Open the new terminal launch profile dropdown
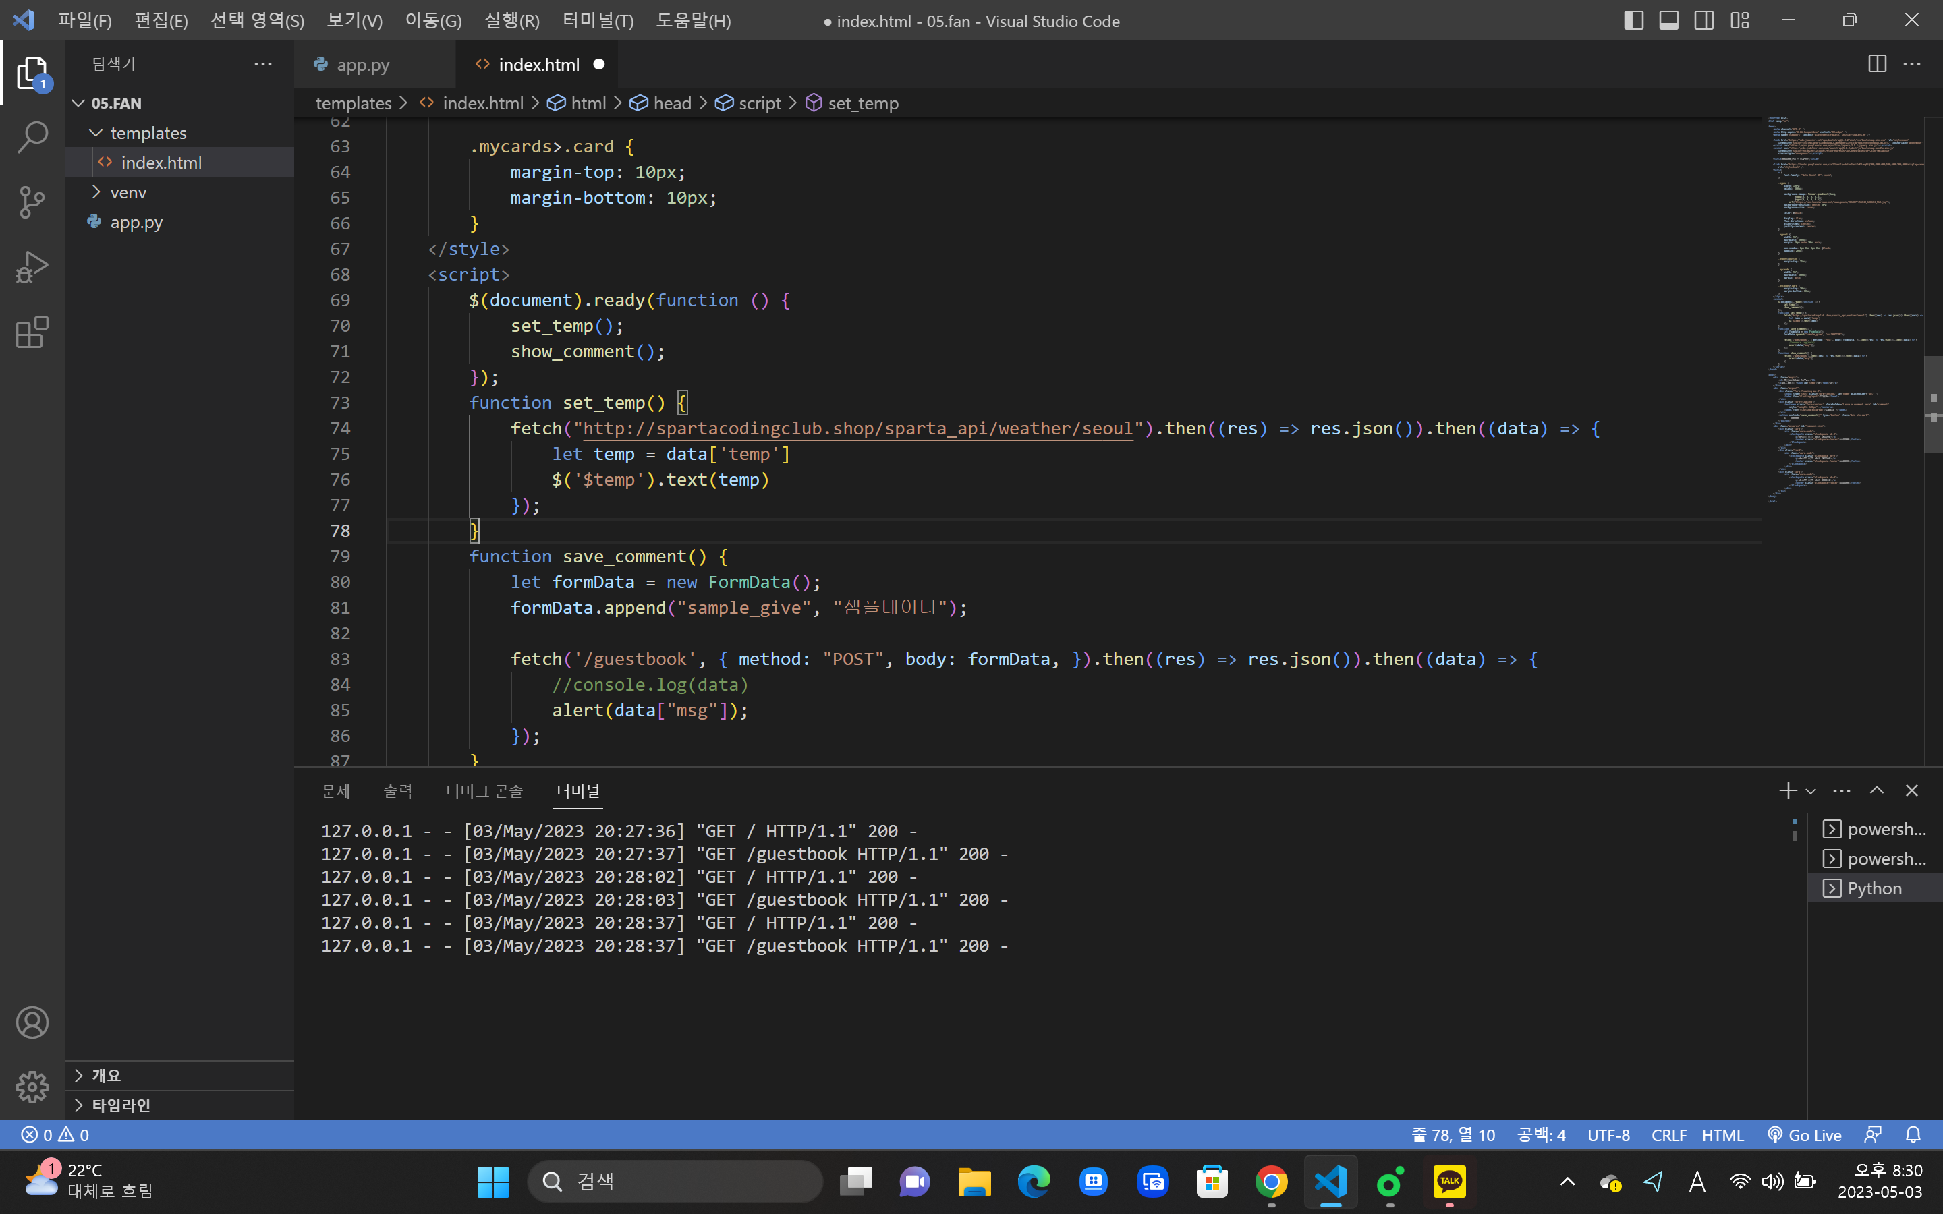 [1811, 791]
